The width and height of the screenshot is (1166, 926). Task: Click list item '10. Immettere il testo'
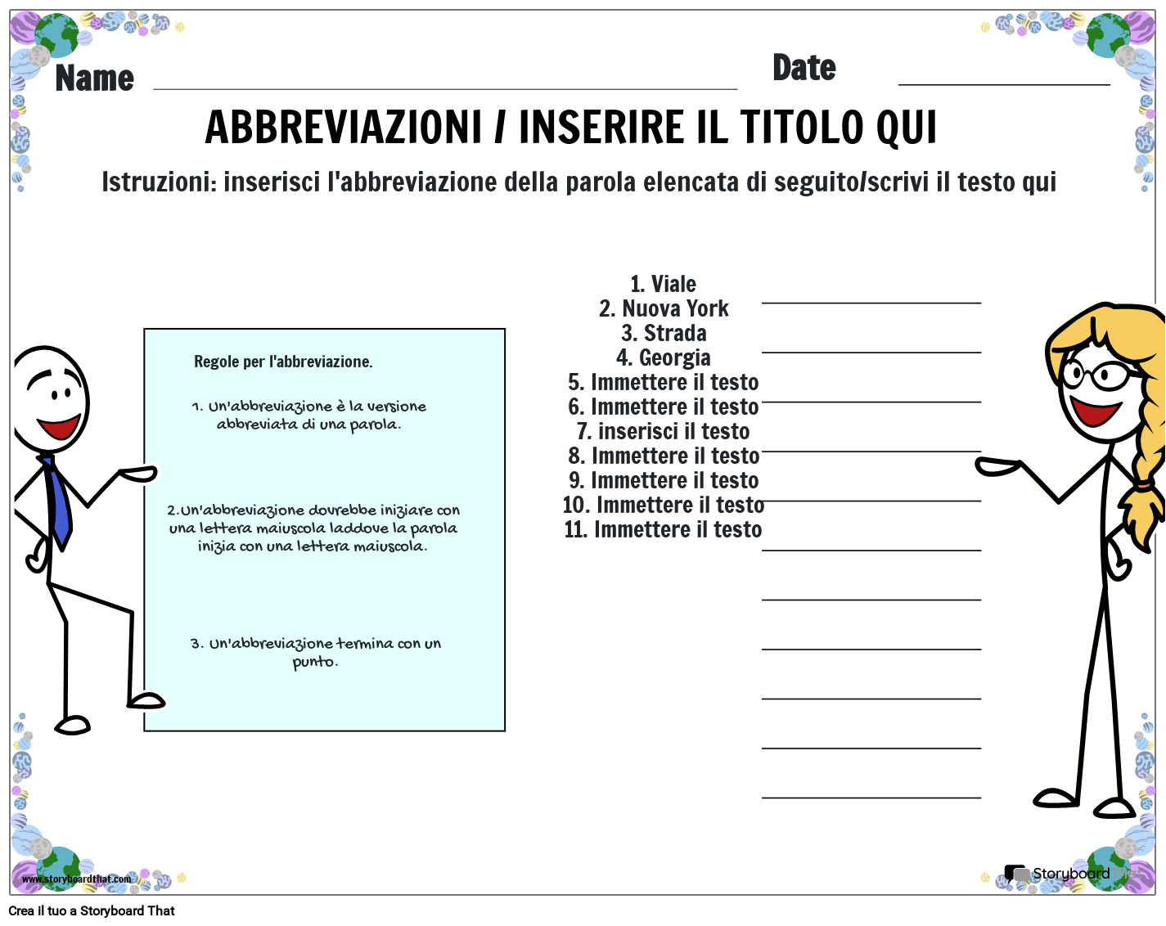point(664,505)
